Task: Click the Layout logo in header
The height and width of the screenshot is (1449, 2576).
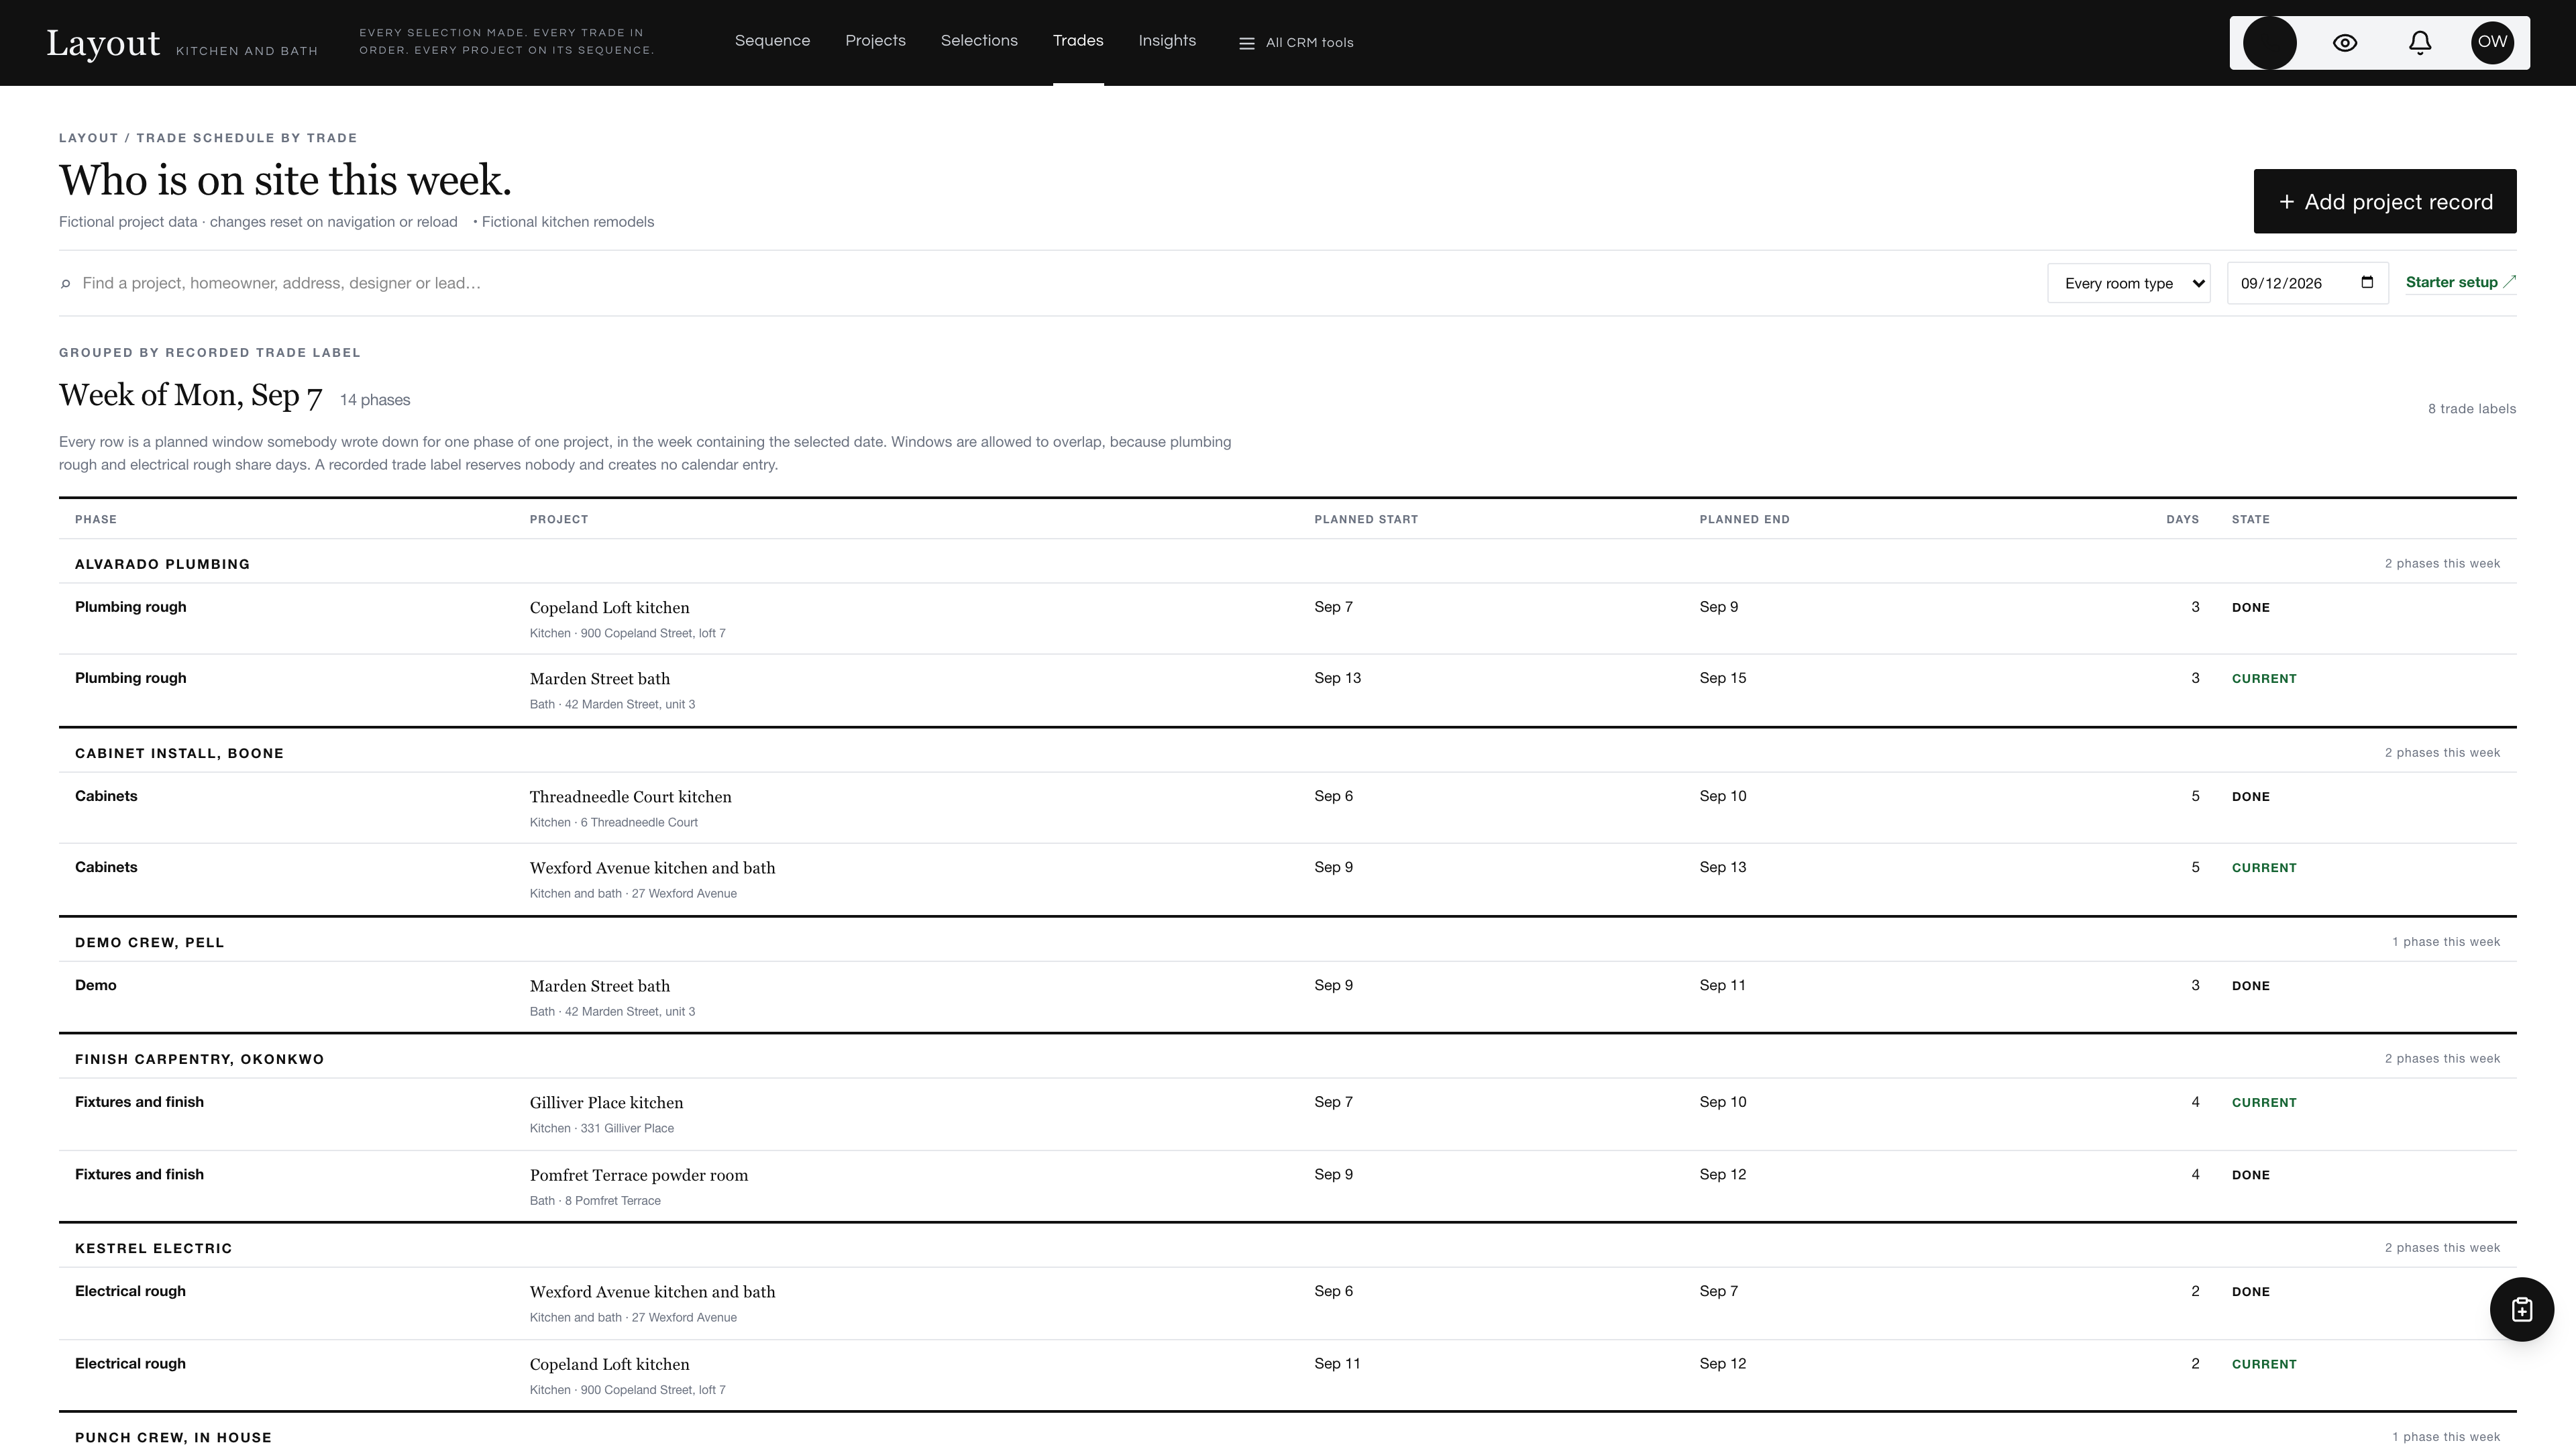Action: tap(103, 43)
